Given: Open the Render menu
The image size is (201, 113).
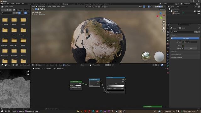Looking at the screenshot, I should pos(13,4).
